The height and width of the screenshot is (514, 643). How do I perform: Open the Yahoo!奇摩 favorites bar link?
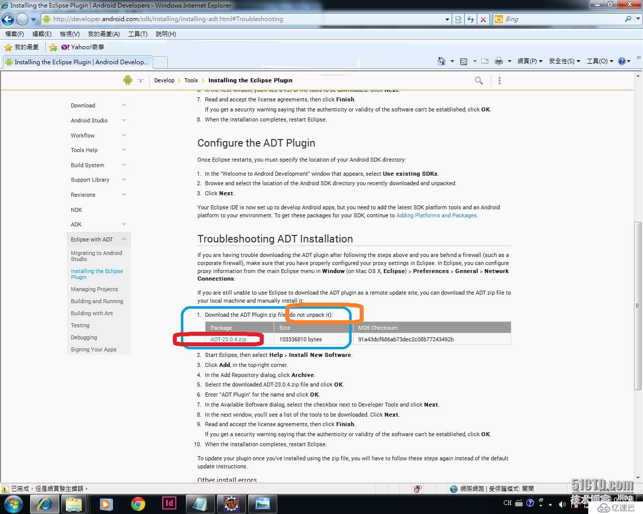click(x=83, y=47)
